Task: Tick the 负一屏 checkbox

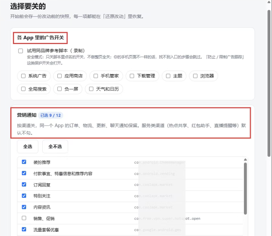Action: (x=59, y=89)
